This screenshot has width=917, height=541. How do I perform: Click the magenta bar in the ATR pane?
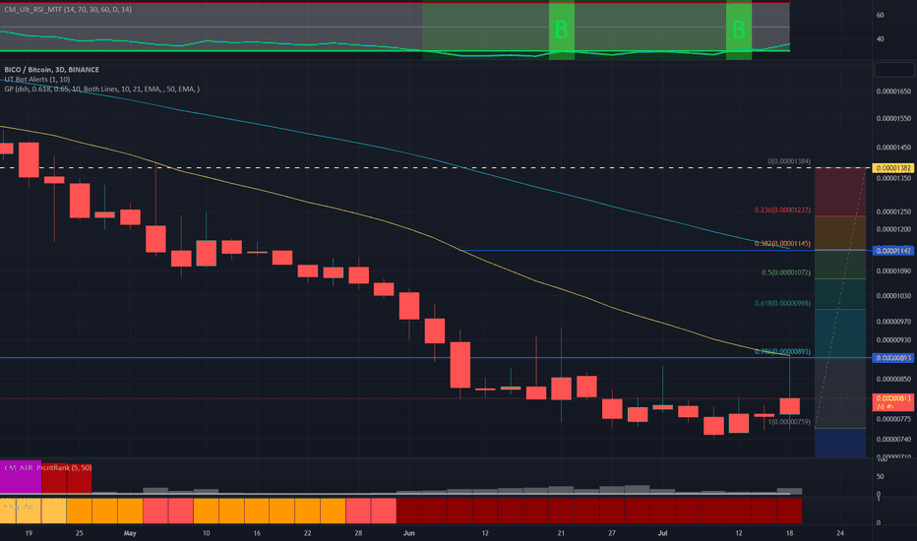21,477
